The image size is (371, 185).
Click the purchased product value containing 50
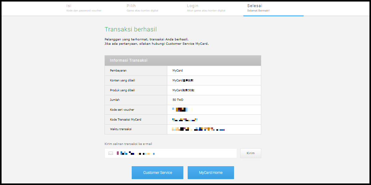coord(183,90)
